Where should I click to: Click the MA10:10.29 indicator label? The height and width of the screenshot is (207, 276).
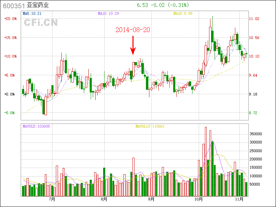(x=108, y=13)
